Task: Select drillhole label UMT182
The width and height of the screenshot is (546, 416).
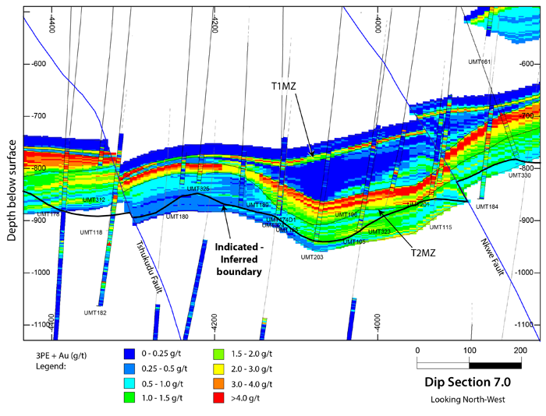Action: coord(95,312)
